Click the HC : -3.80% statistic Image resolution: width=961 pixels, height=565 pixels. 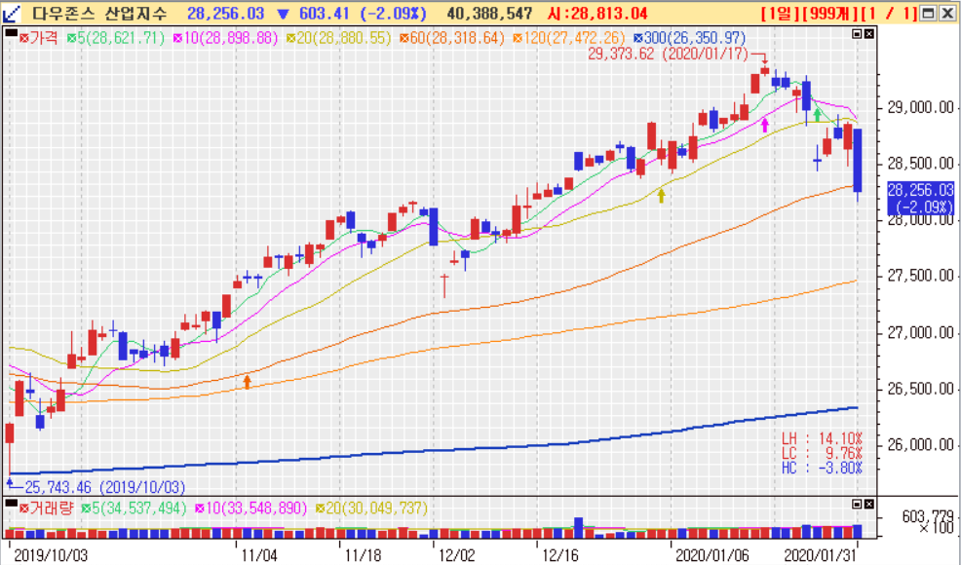[822, 469]
